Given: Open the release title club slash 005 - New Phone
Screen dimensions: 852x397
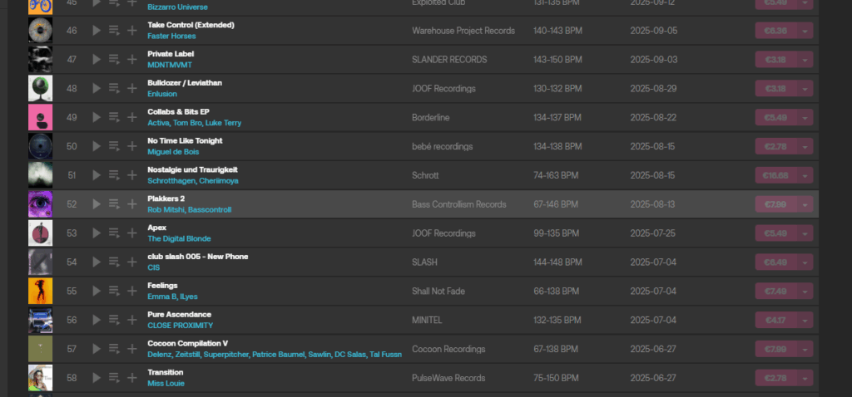Looking at the screenshot, I should pos(196,257).
